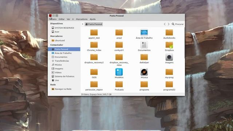233x131 pixels.
Task: Select the Documentos folder icon in file grid
Action: coord(144,45)
